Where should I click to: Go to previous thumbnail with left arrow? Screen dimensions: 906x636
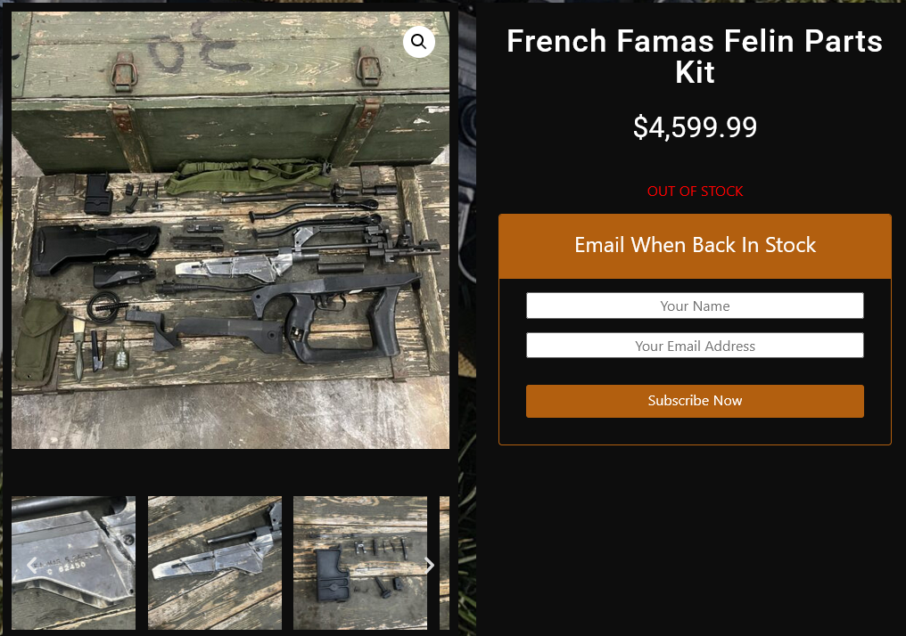(x=32, y=564)
